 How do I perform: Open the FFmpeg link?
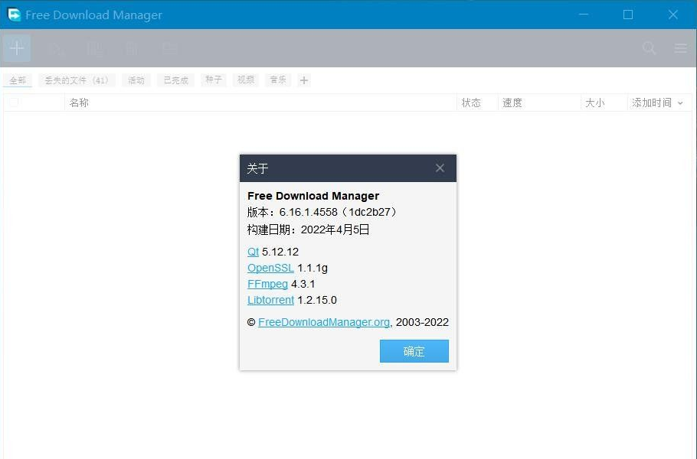(267, 284)
